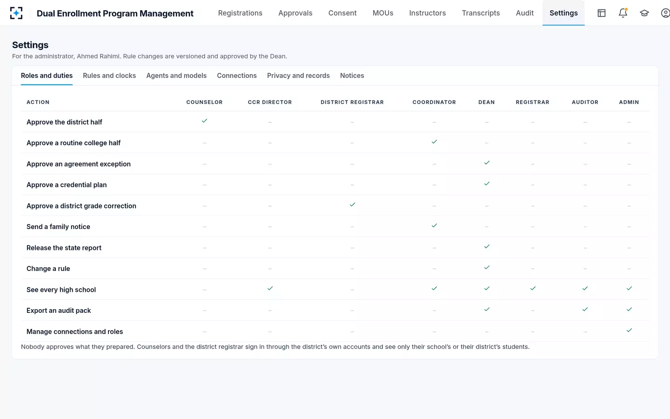Click Counselor checkmark for Approve the district half
670x419 pixels.
point(204,121)
